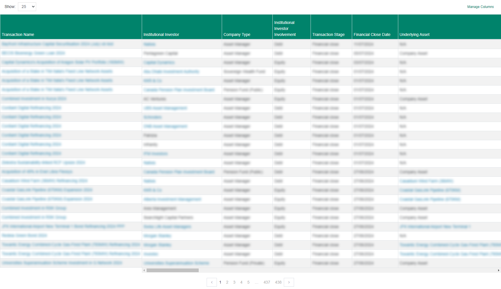Navigate to page 437
The width and height of the screenshot is (501, 289).
267,282
